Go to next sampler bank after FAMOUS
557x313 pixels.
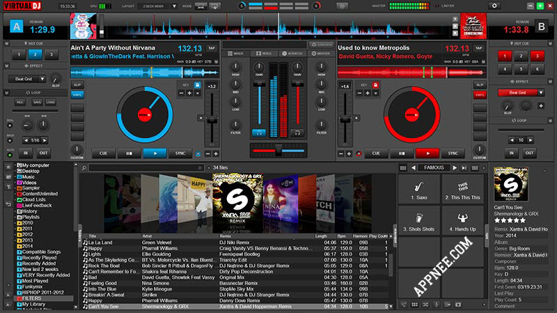455,167
